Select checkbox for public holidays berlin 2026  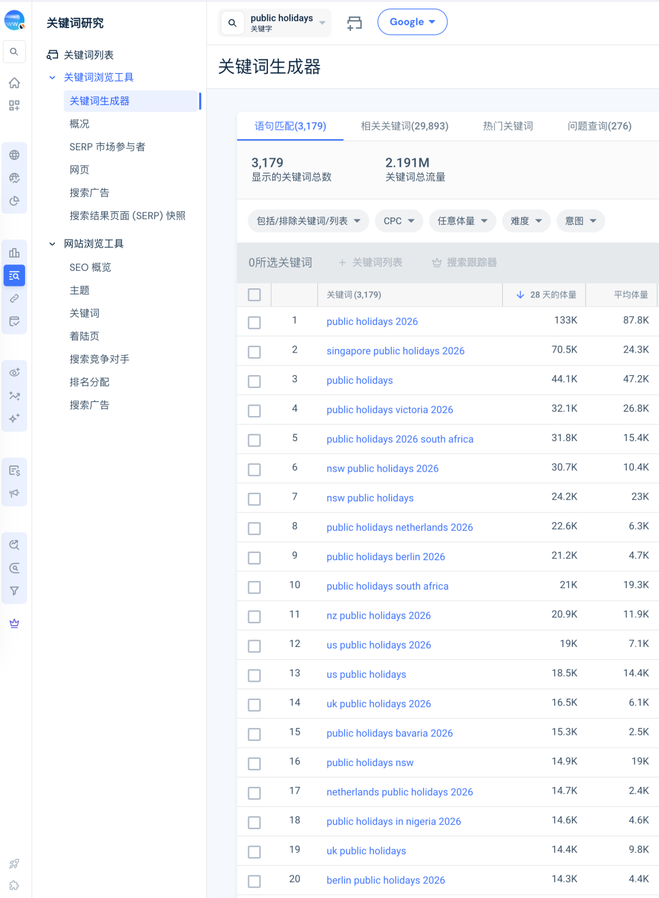(x=254, y=558)
